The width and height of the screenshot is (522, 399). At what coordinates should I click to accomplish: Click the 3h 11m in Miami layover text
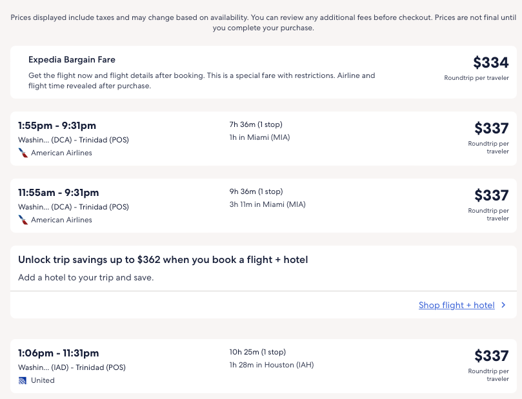click(x=267, y=204)
